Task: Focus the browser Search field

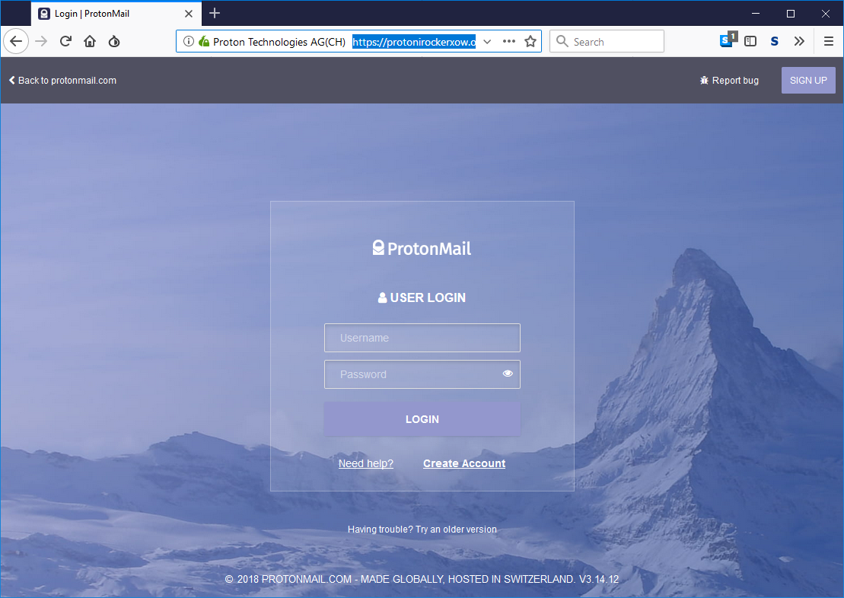Action: click(607, 41)
